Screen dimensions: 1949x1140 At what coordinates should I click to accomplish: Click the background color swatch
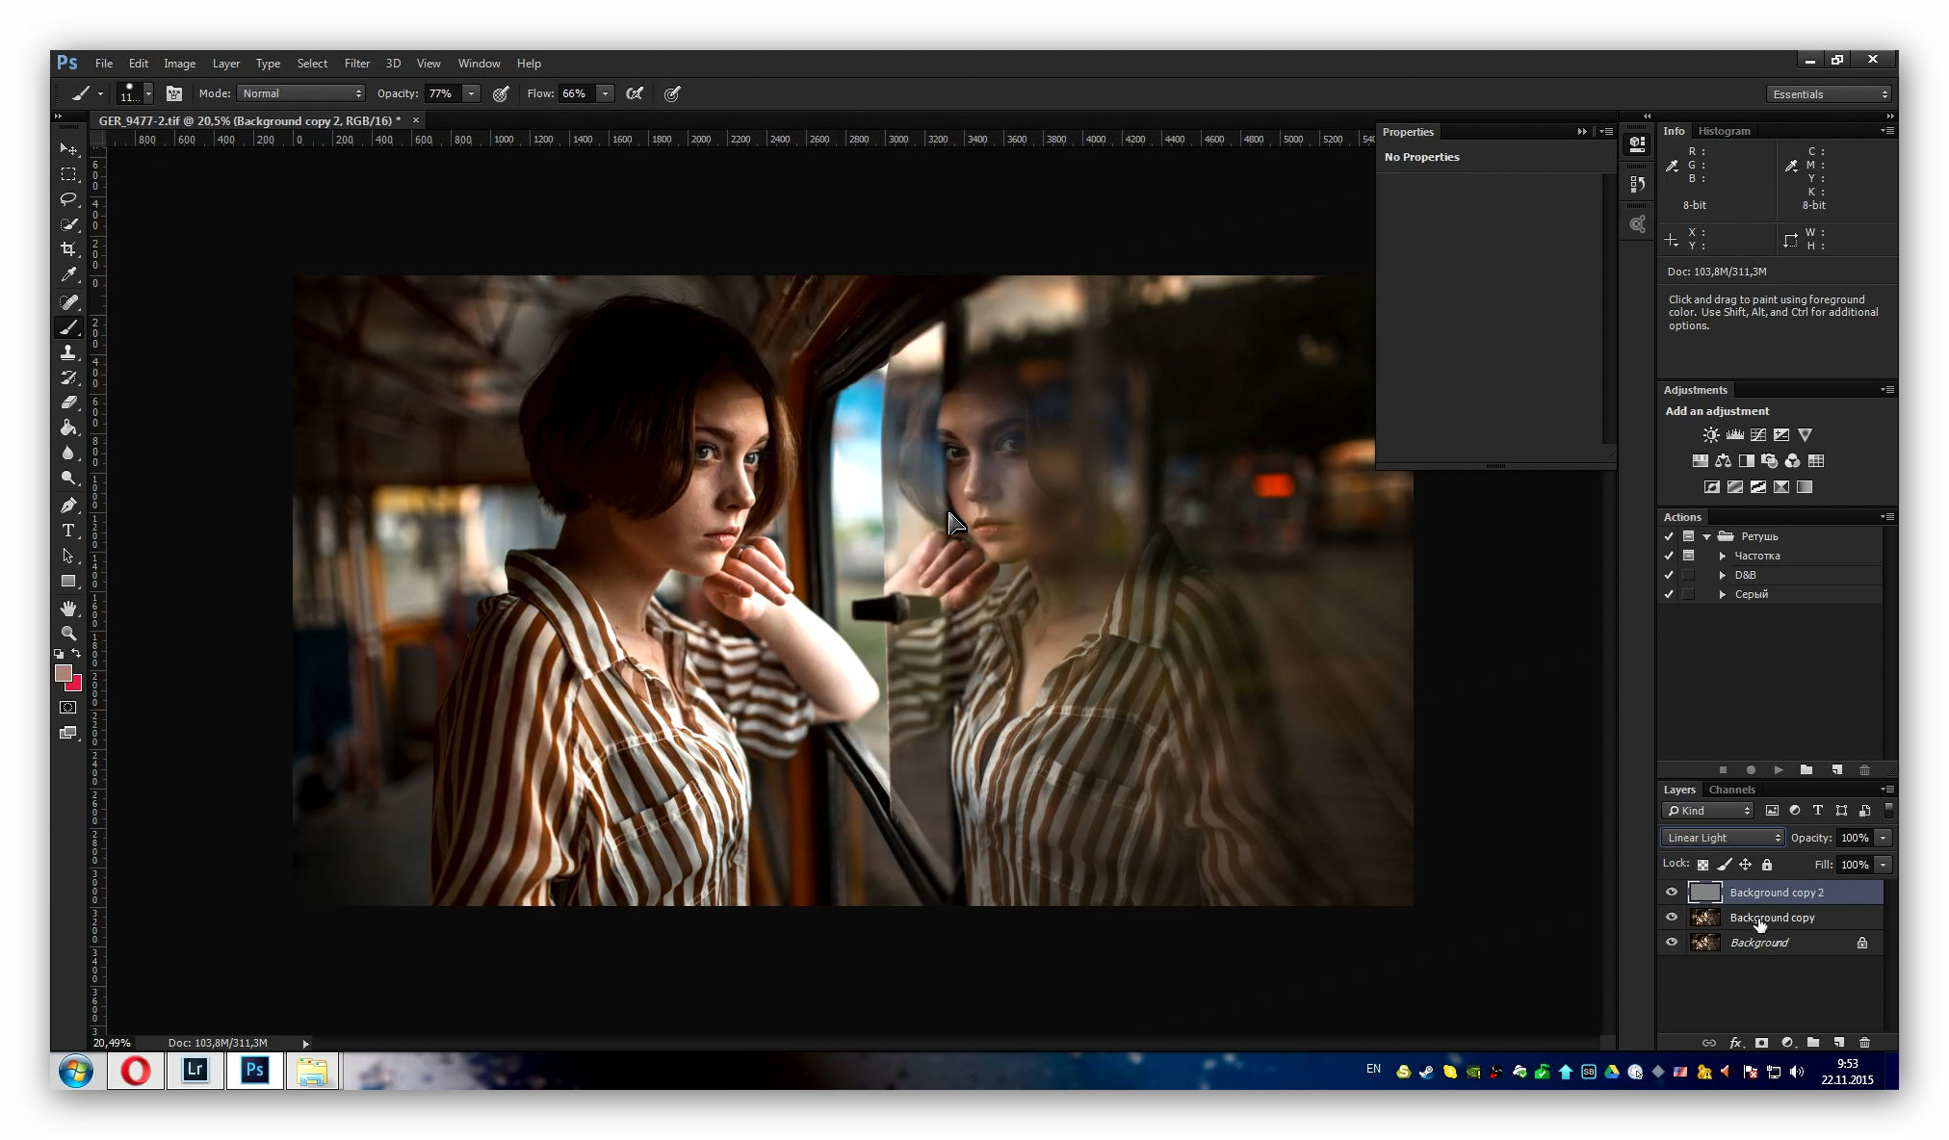pos(76,685)
